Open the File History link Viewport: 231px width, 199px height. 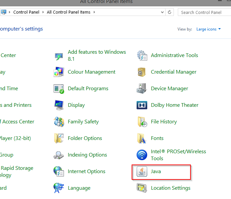164,122
